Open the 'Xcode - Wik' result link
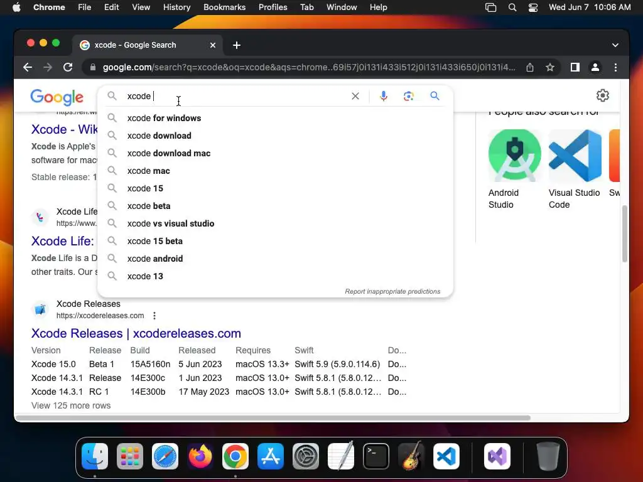 tap(65, 129)
